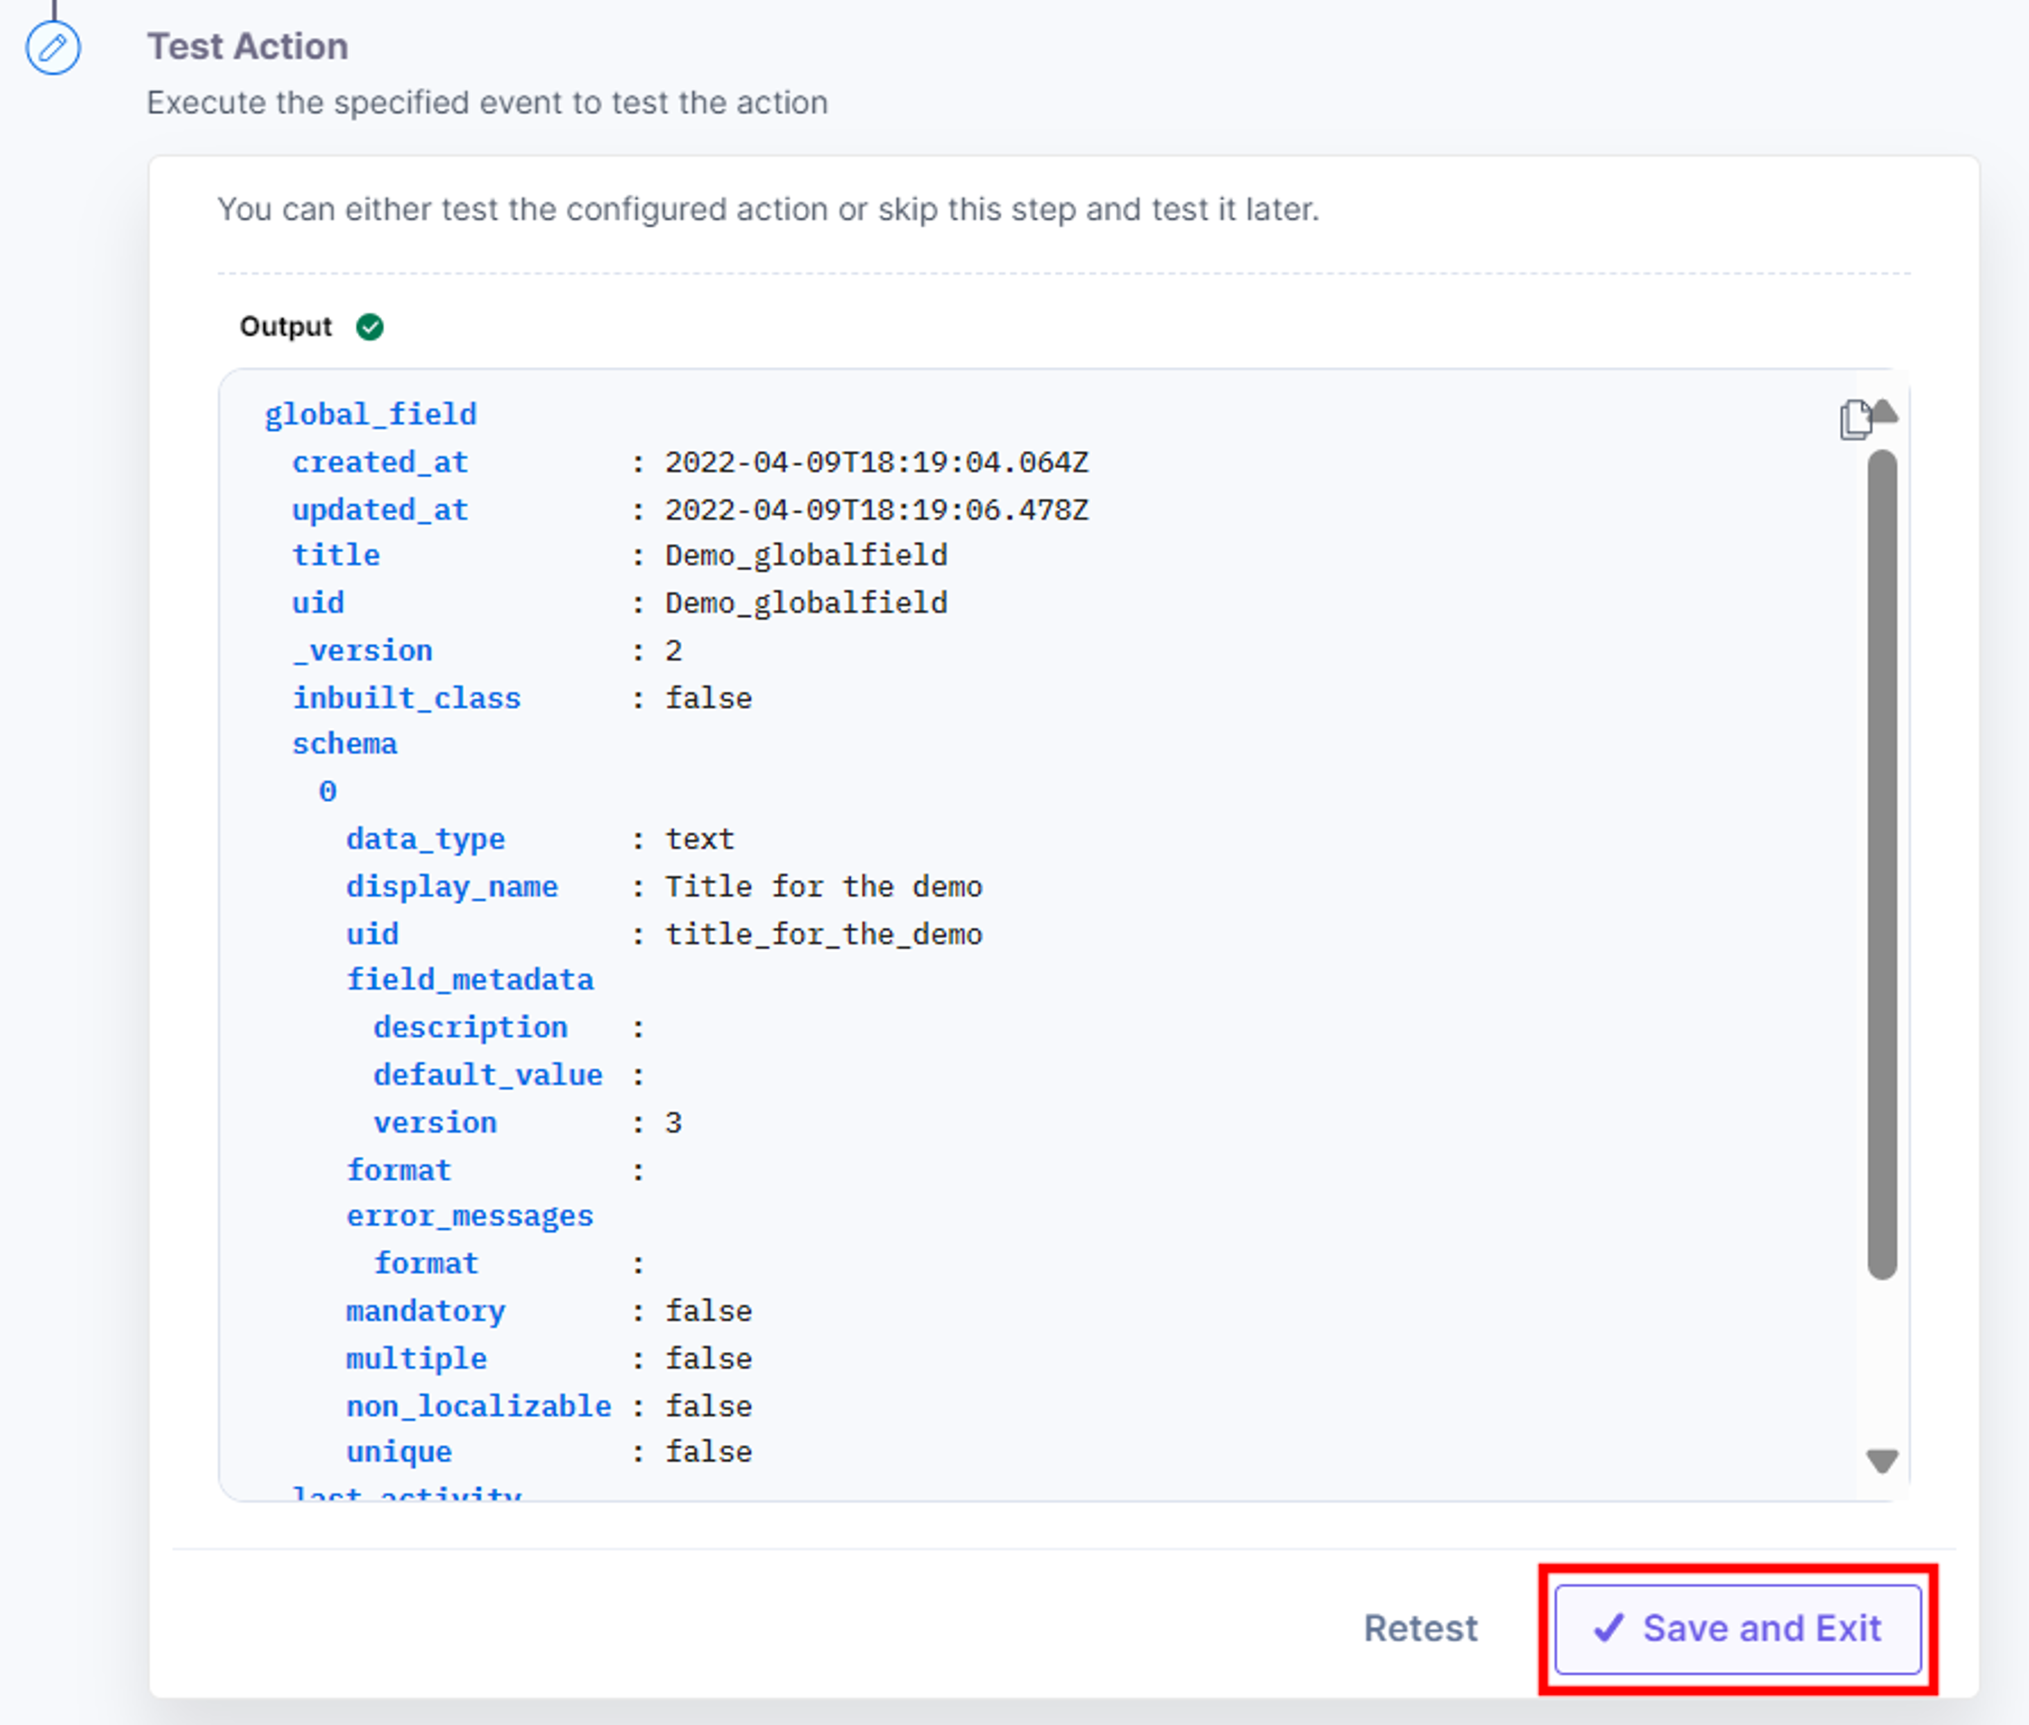Collapse the schema node
Screen dimensions: 2029x1725
344,744
